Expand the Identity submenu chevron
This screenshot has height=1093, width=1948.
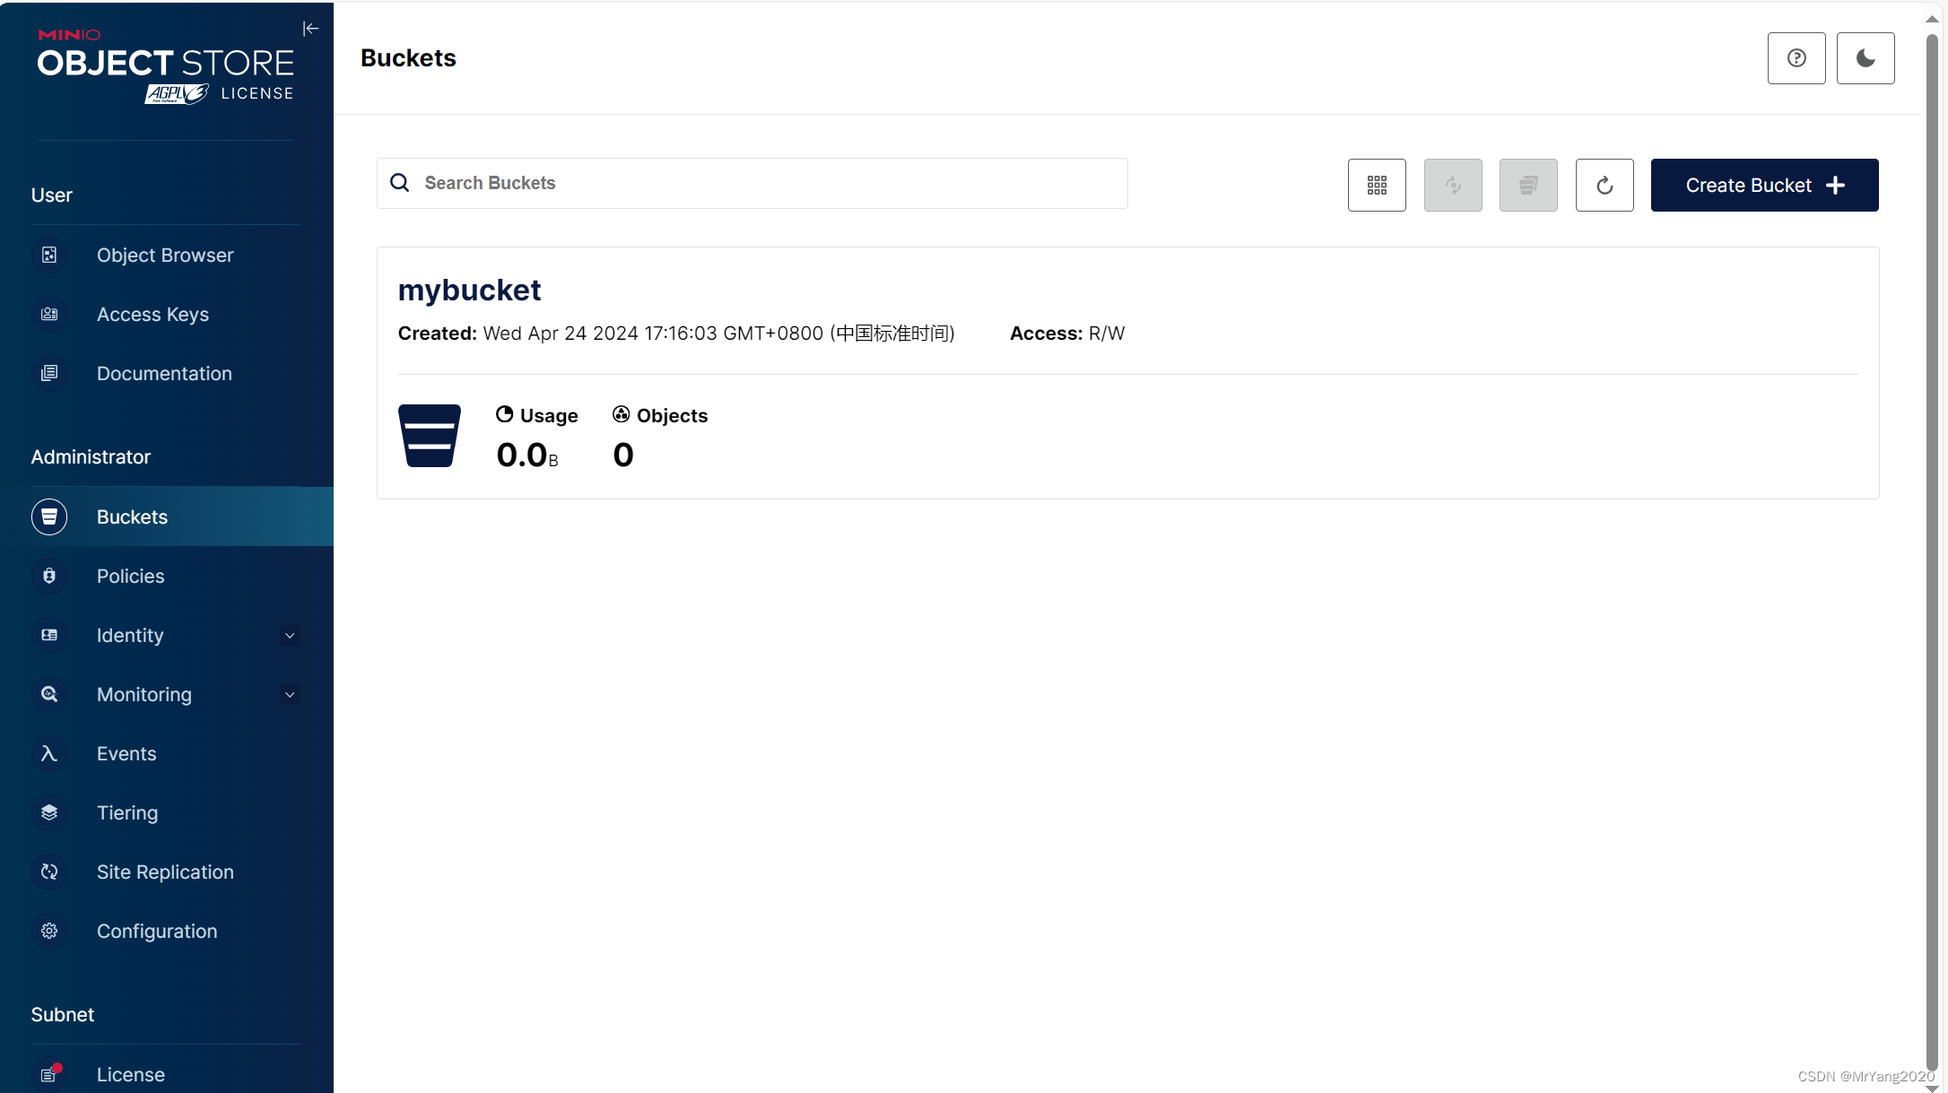coord(290,636)
